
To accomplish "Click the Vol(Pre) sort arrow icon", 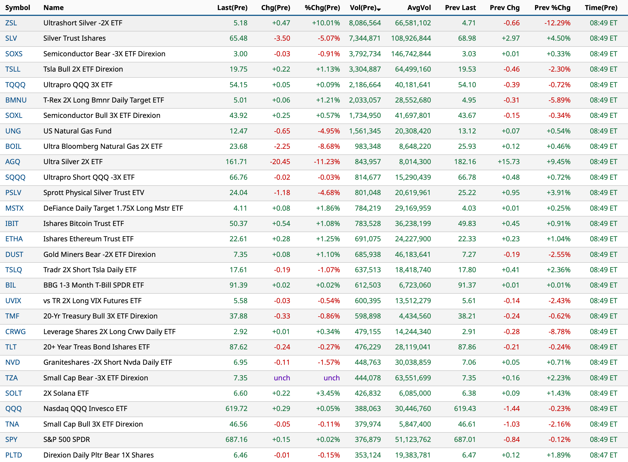I will pos(379,9).
